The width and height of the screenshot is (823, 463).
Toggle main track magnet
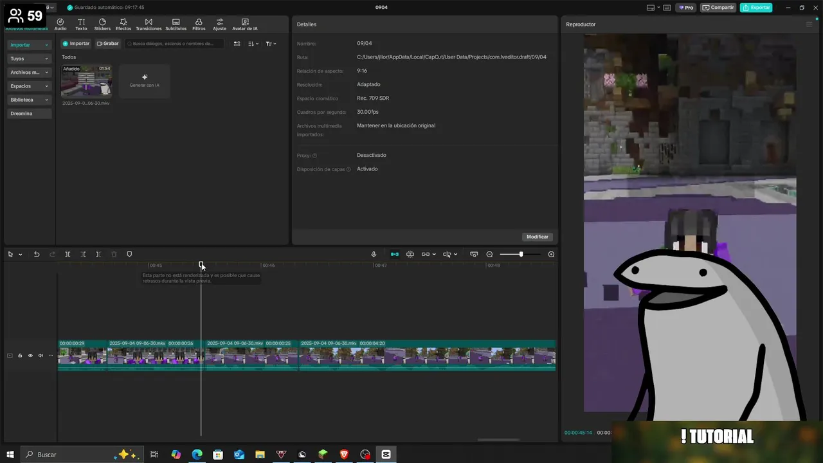395,255
